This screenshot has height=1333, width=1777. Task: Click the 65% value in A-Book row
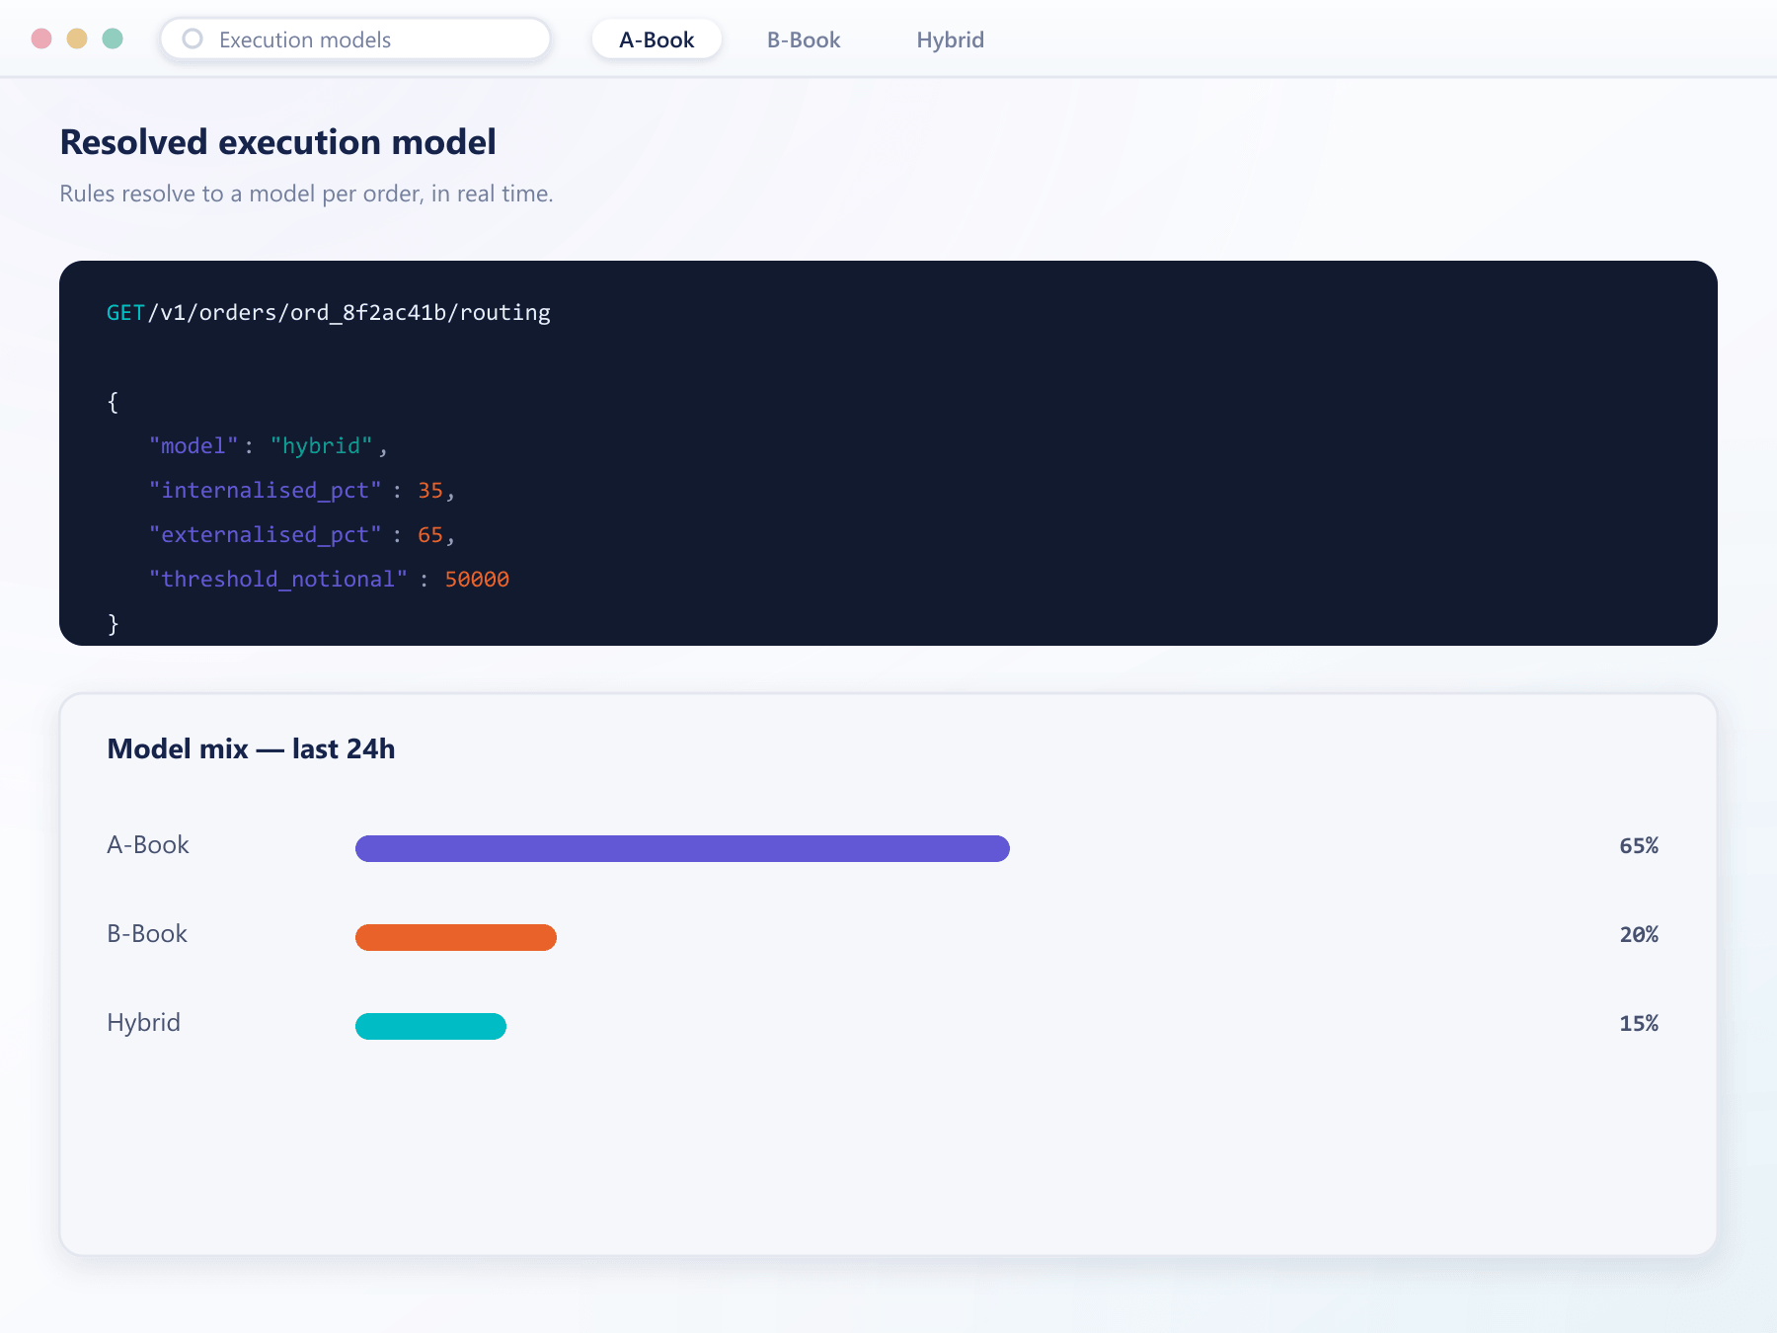(1639, 846)
